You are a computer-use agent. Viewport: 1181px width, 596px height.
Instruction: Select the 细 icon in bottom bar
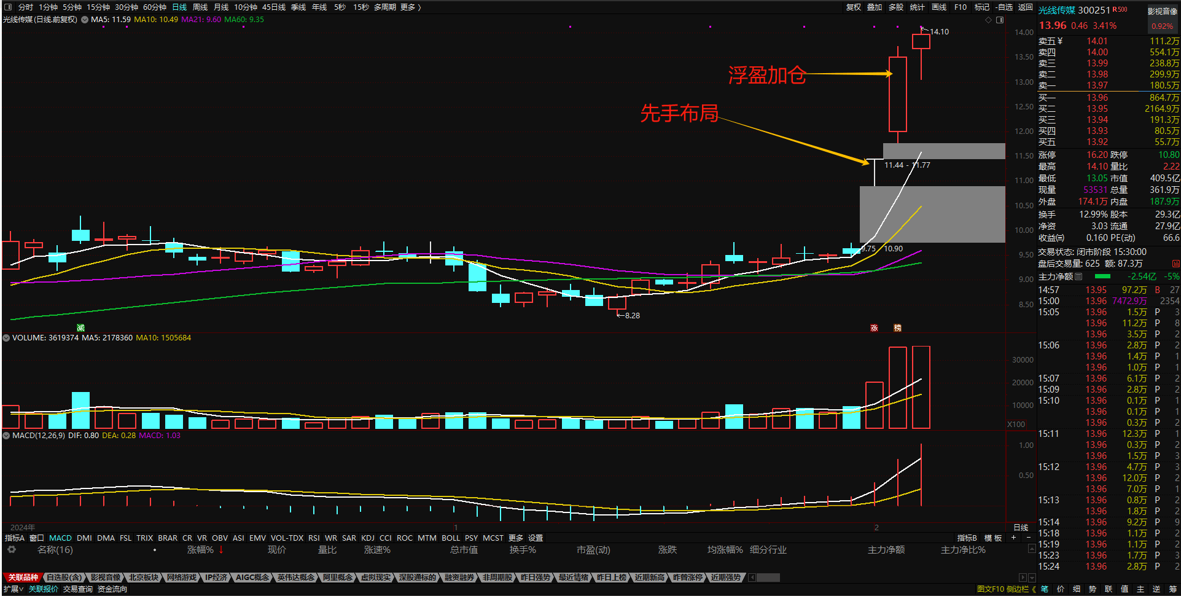[x=1077, y=589]
